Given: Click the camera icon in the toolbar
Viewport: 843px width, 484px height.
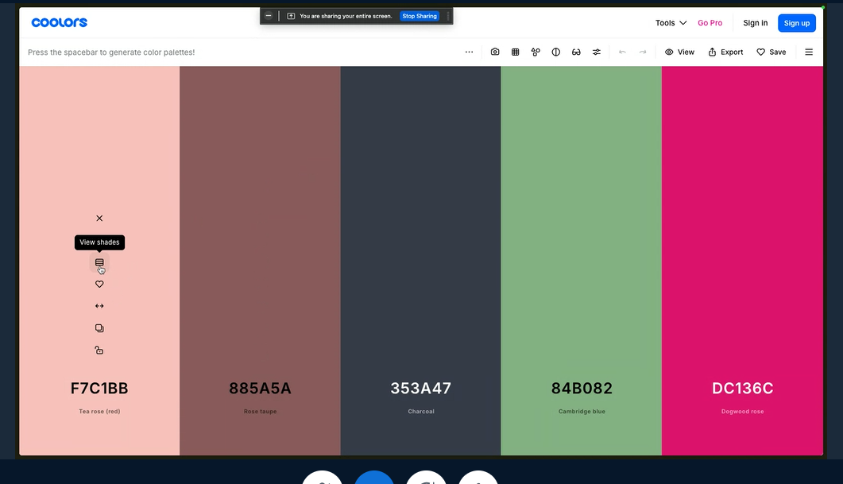Looking at the screenshot, I should pyautogui.click(x=495, y=52).
